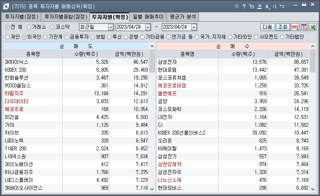The height and width of the screenshot is (196, 320).
Task: Click the start date input field
Action: [131, 27]
